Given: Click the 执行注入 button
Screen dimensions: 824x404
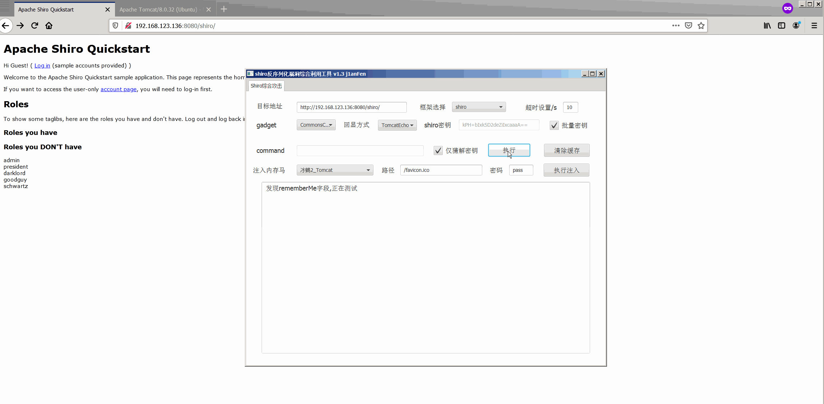Looking at the screenshot, I should click(566, 170).
